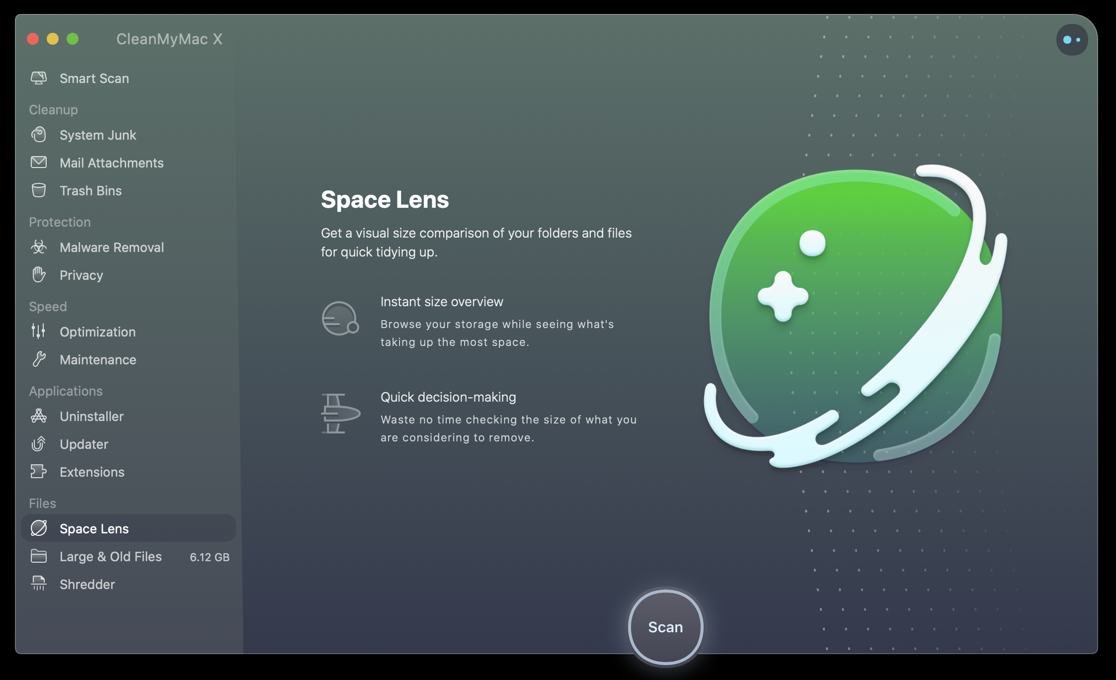Select the Privacy protection icon

(39, 274)
